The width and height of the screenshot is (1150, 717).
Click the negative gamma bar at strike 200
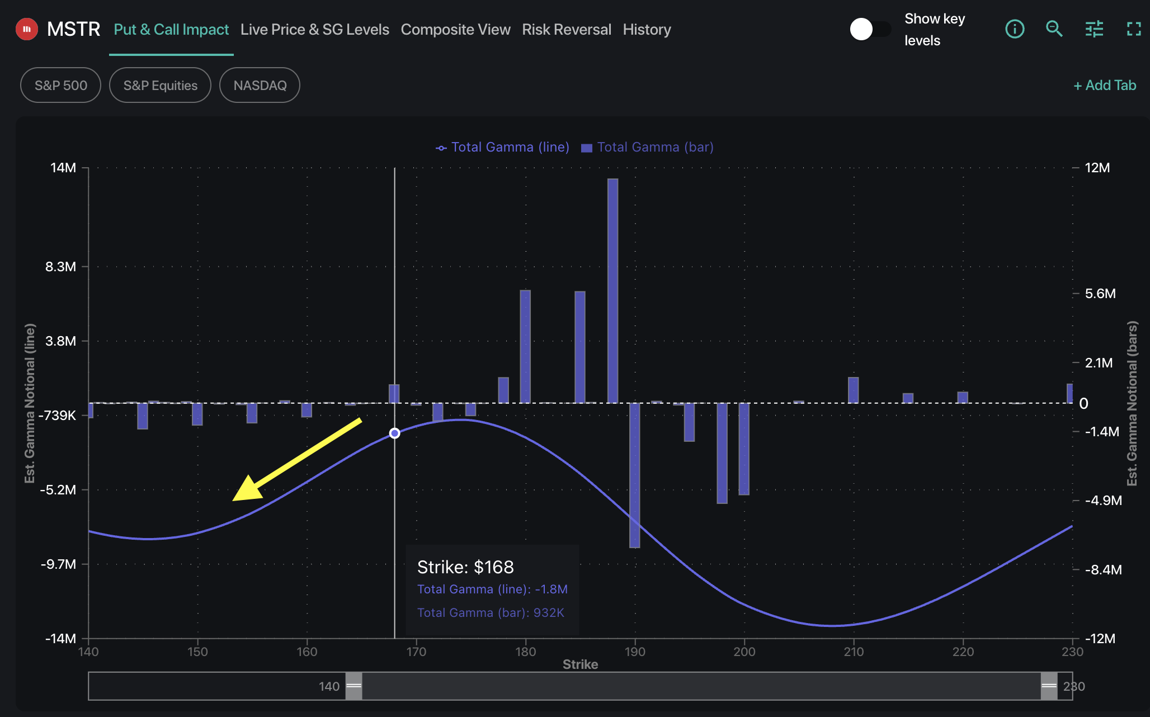[744, 449]
